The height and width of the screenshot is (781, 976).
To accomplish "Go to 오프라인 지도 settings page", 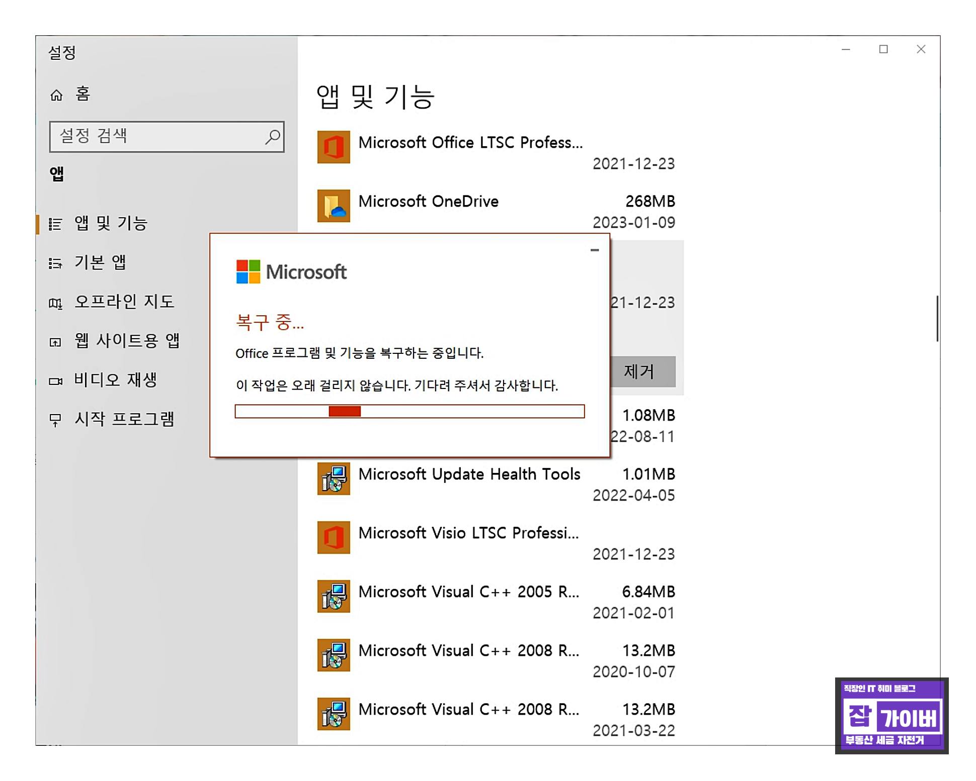I will click(x=124, y=302).
